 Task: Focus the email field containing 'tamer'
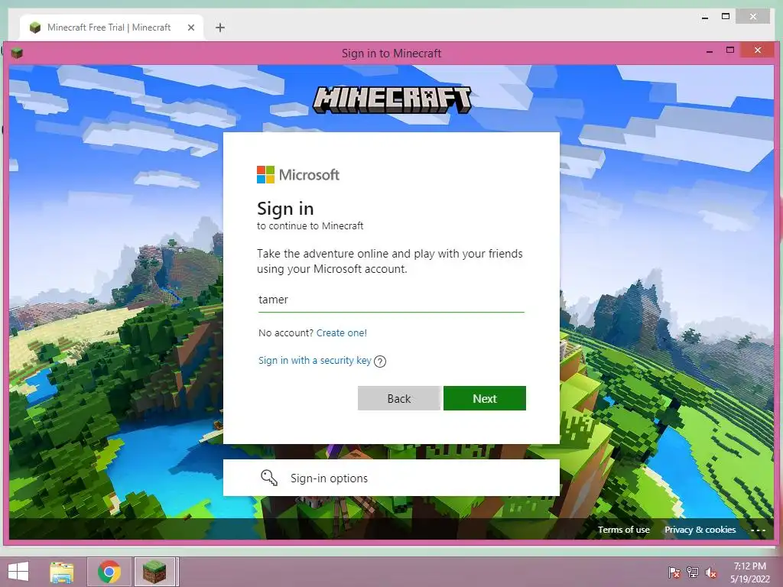coord(391,300)
